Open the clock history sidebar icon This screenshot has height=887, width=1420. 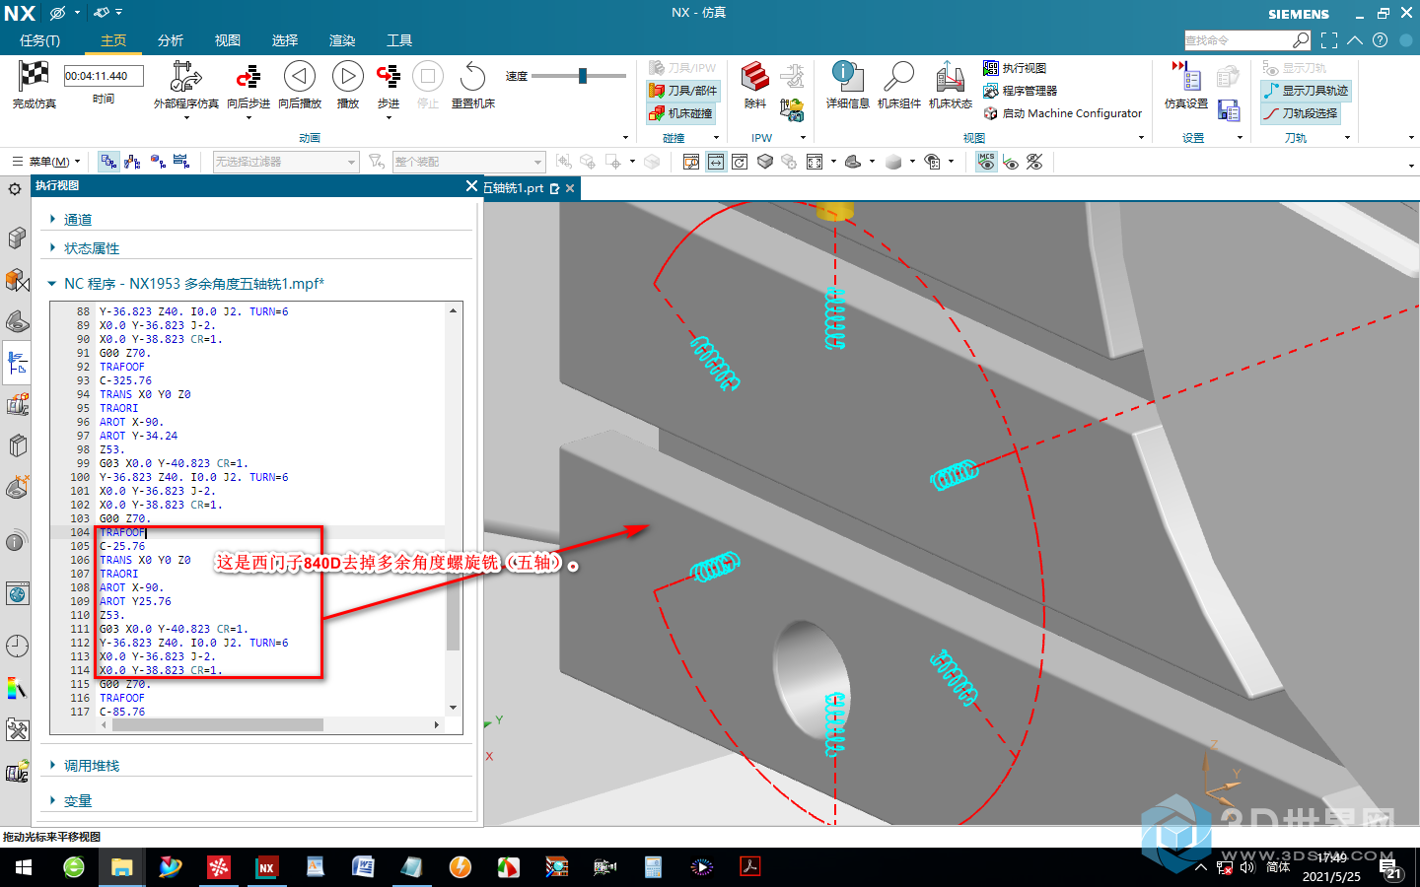point(17,646)
